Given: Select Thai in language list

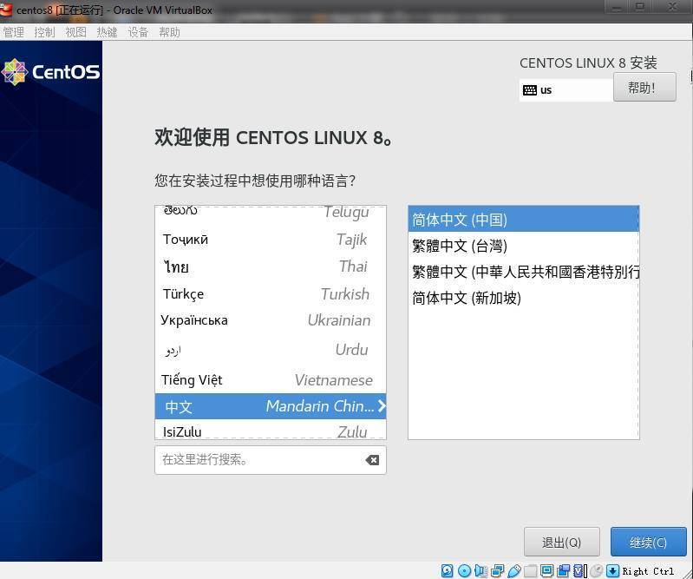Looking at the screenshot, I should [x=271, y=266].
